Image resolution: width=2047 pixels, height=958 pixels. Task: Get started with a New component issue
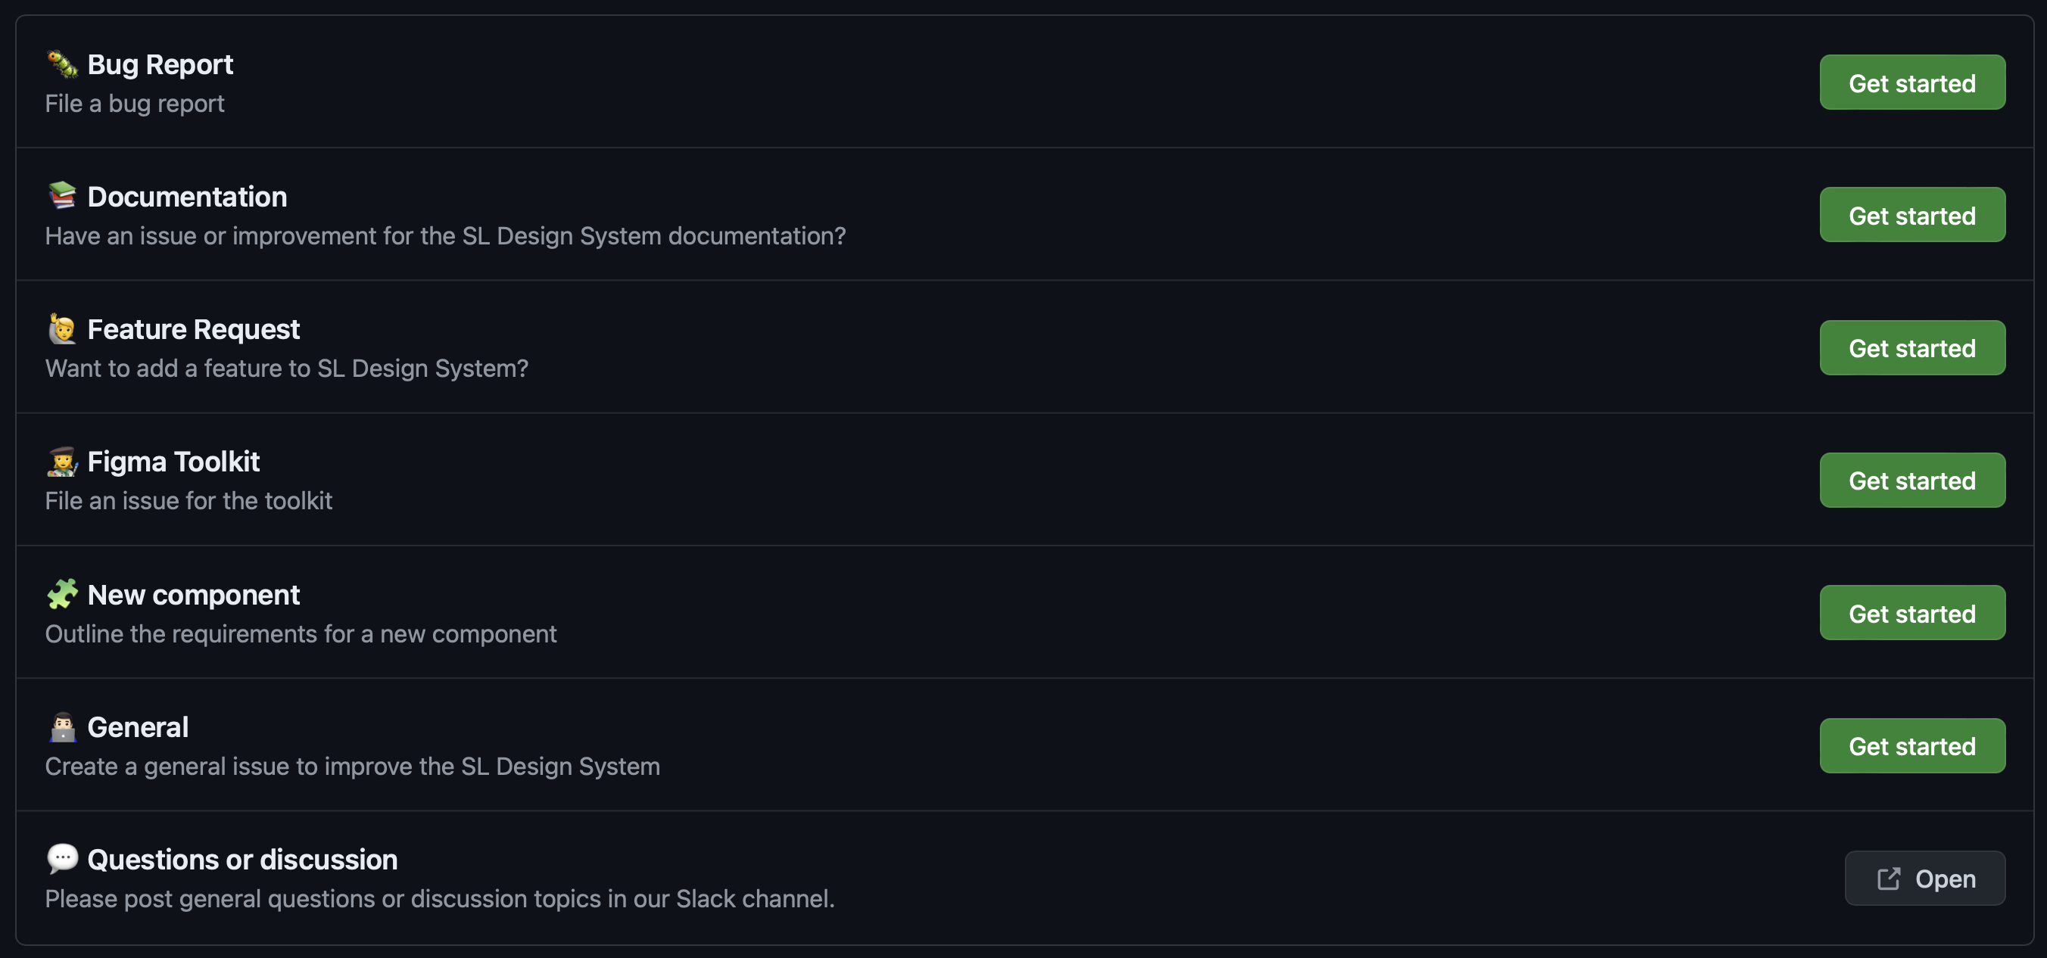tap(1912, 613)
